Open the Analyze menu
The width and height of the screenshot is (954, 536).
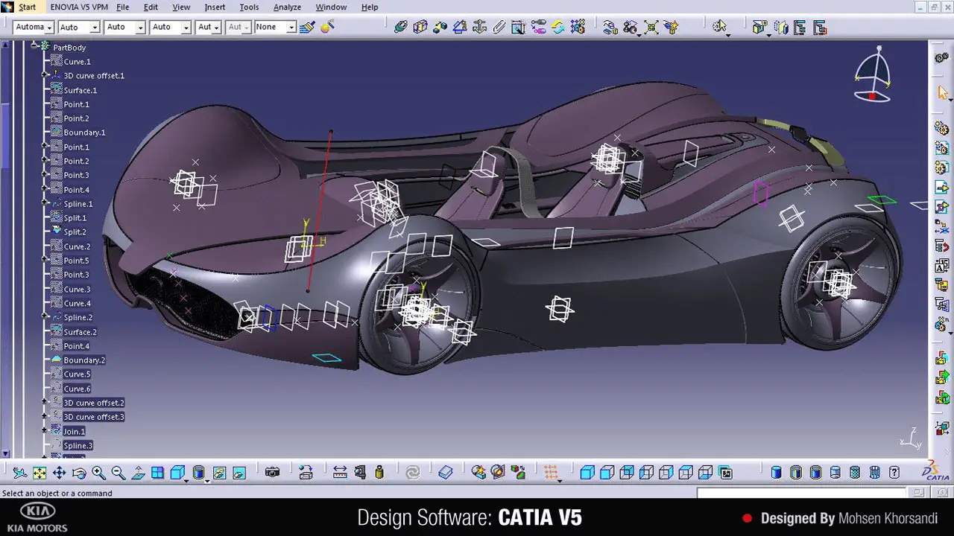(x=287, y=7)
